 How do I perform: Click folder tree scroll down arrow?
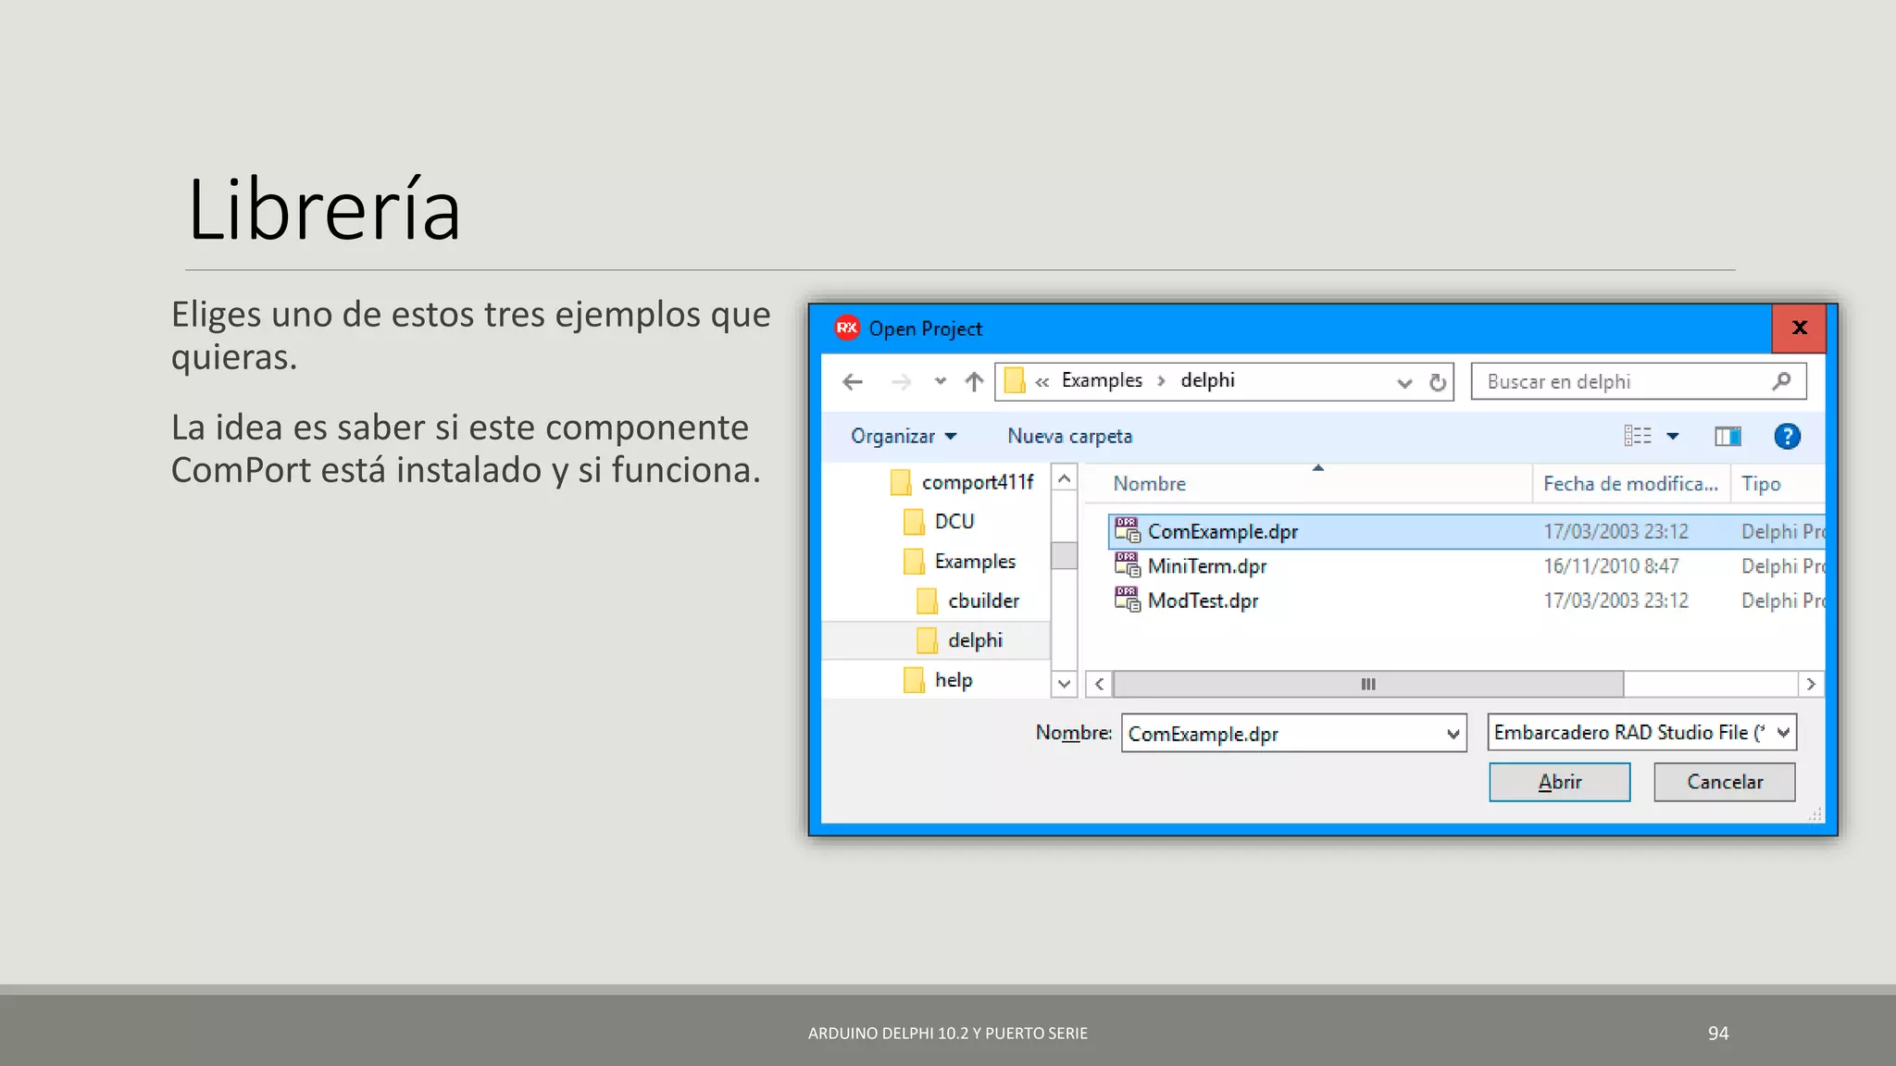(x=1065, y=684)
